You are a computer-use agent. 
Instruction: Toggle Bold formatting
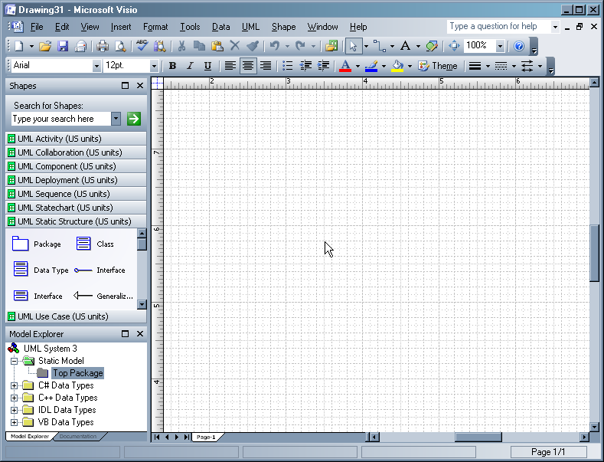tap(172, 66)
